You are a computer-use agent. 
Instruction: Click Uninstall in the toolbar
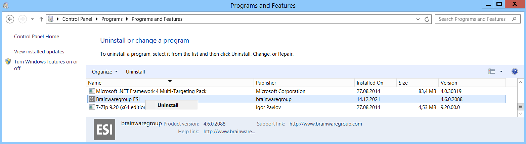pos(135,72)
